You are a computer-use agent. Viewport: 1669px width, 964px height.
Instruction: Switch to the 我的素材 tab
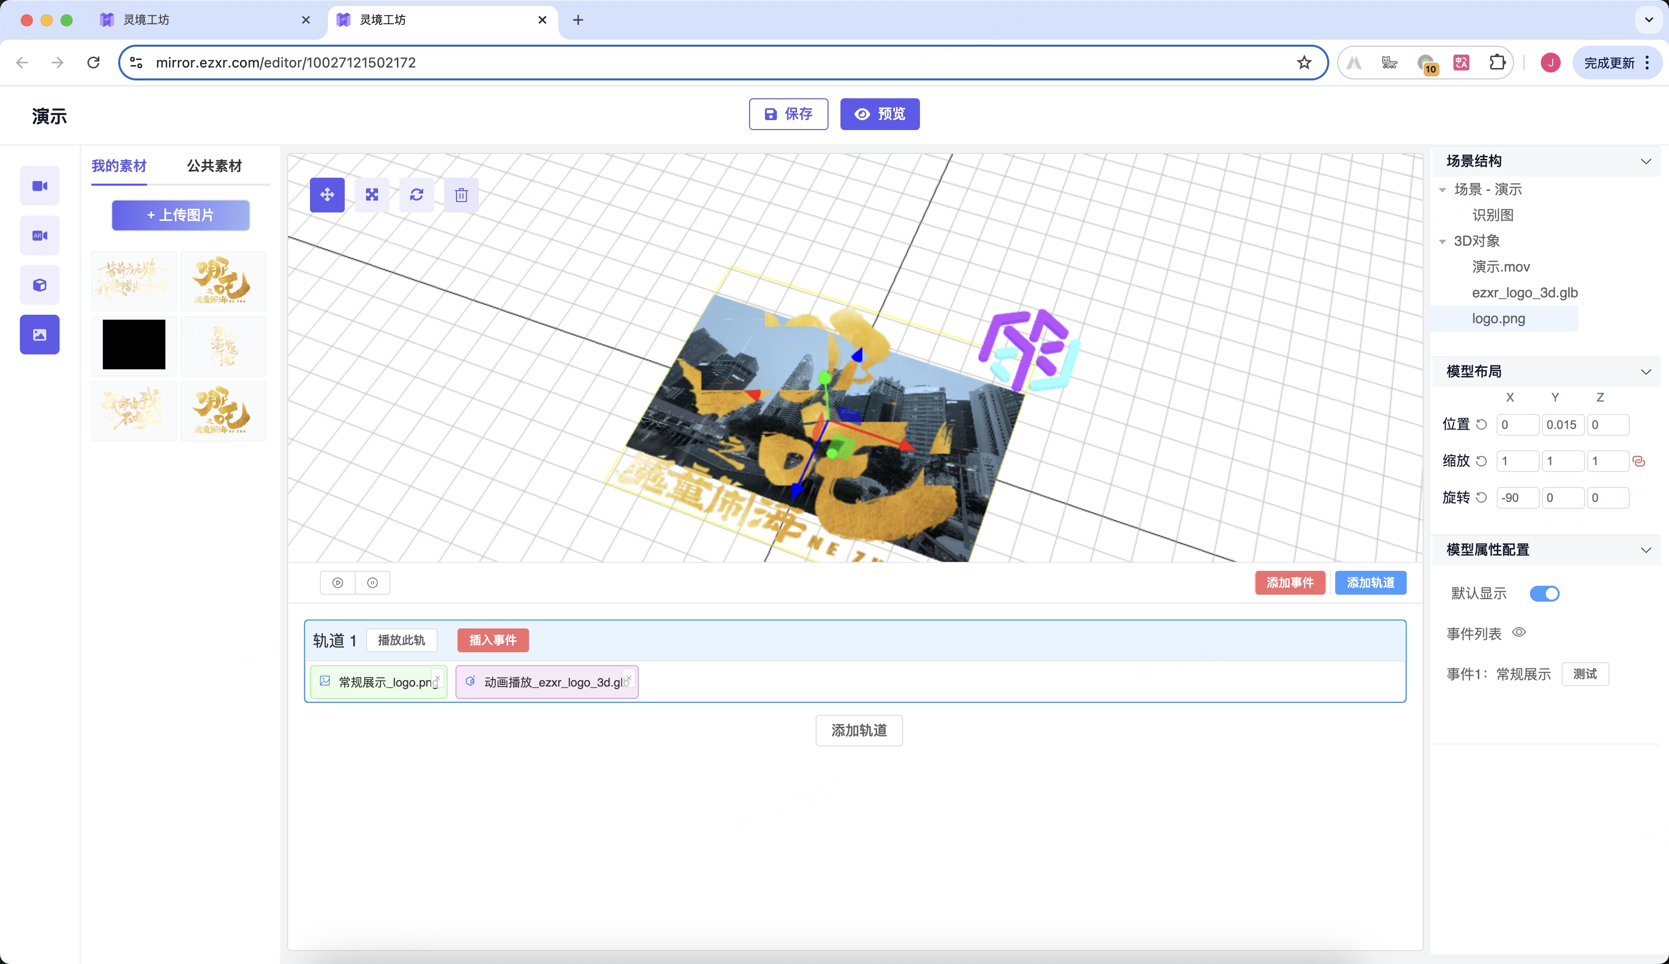point(119,165)
